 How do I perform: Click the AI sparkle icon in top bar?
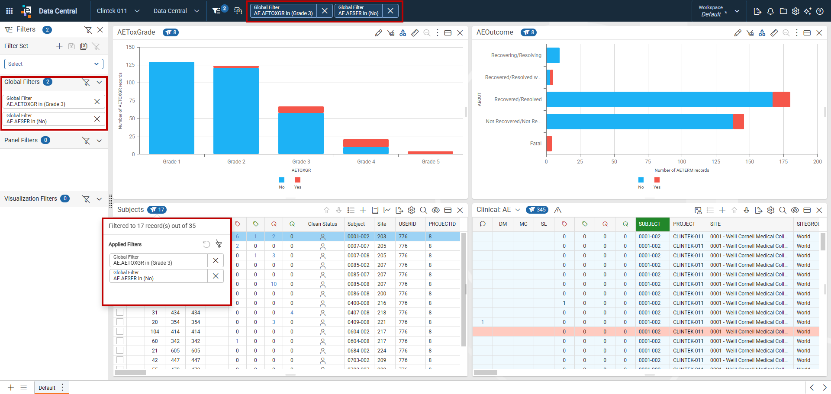[x=808, y=11]
